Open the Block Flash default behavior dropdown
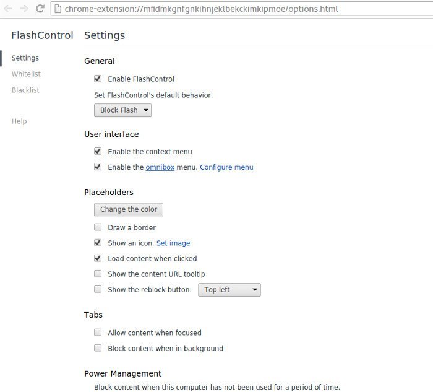Viewport: 433px width, 392px height. [122, 110]
